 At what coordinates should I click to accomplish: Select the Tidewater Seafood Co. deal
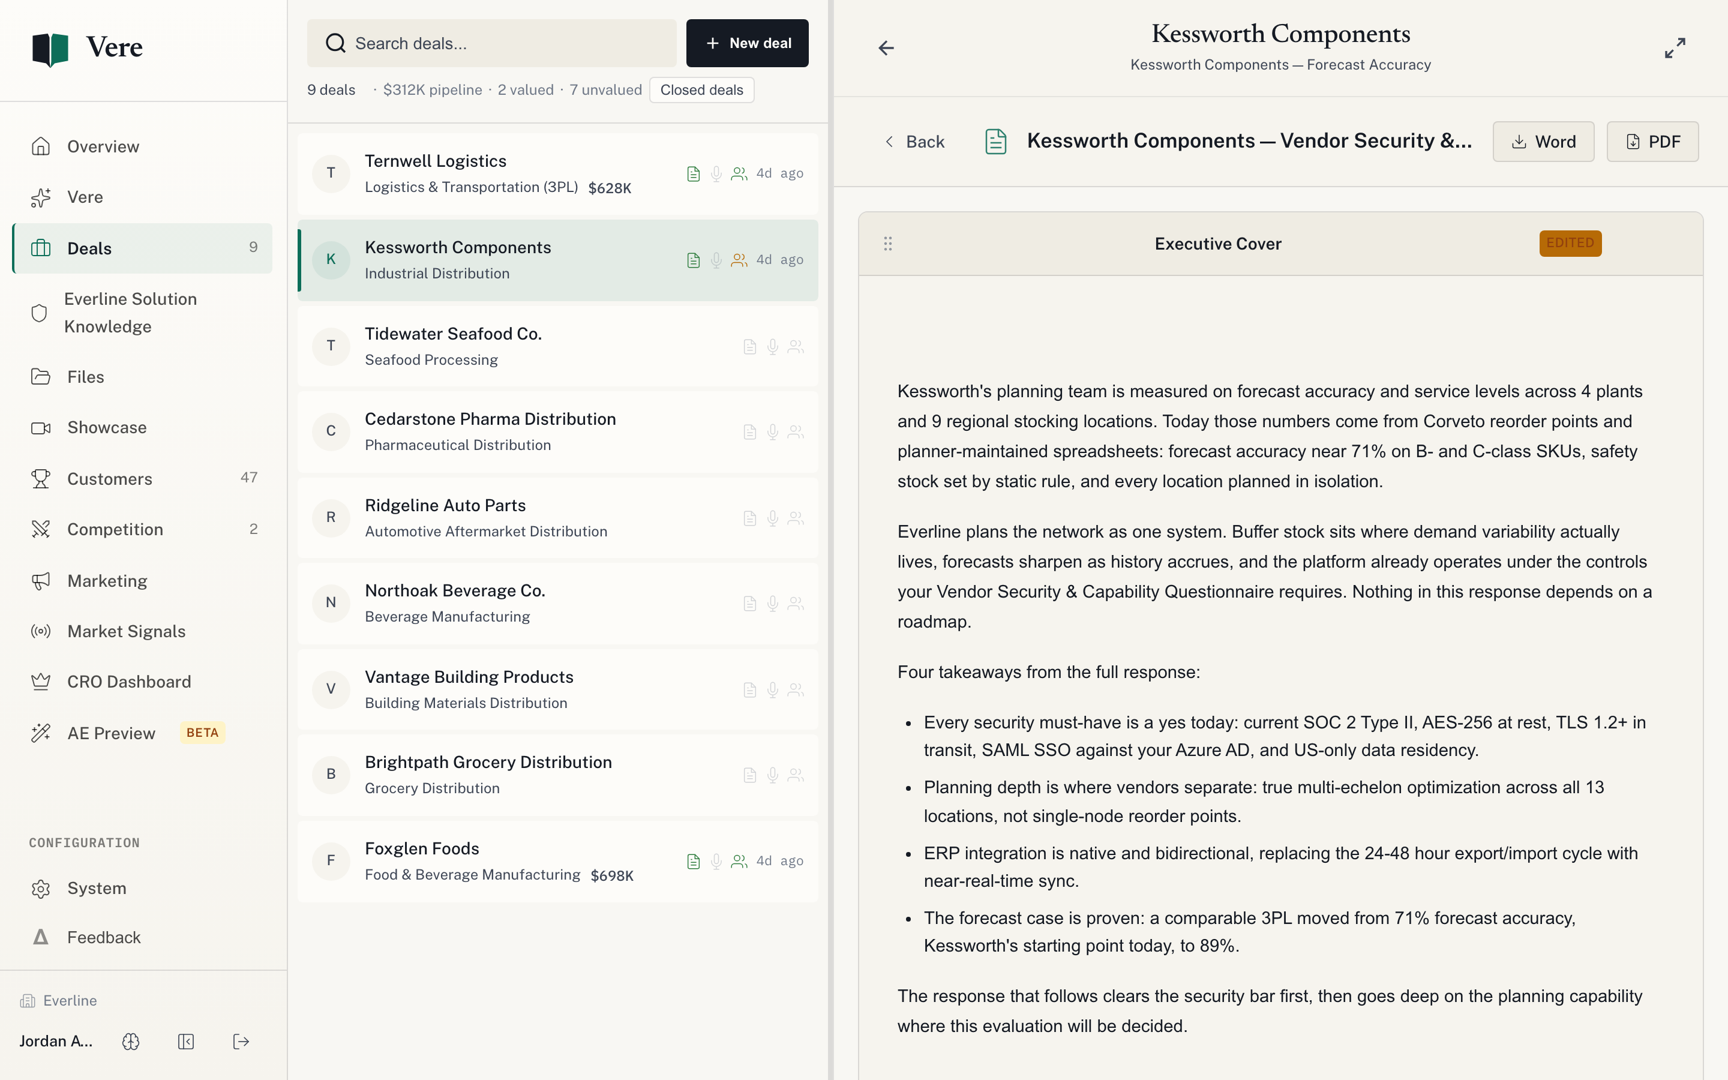click(557, 346)
